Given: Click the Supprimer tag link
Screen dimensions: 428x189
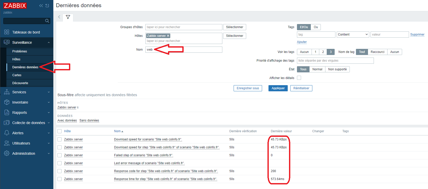Looking at the screenshot, I should click(417, 35).
